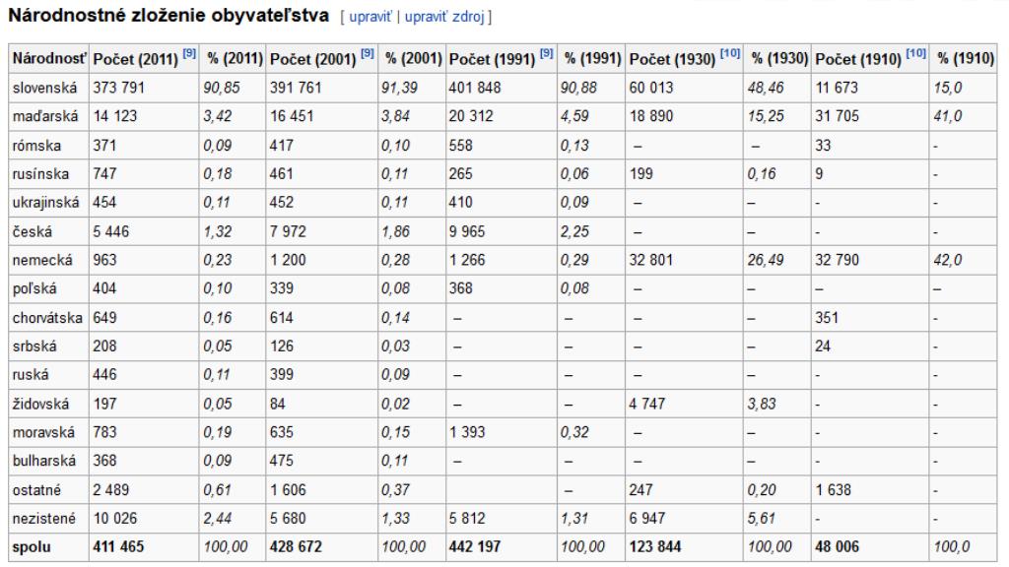Screen dimensions: 1009x567
Task: Click the value '373 791' for slovenská
Action: tap(119, 88)
